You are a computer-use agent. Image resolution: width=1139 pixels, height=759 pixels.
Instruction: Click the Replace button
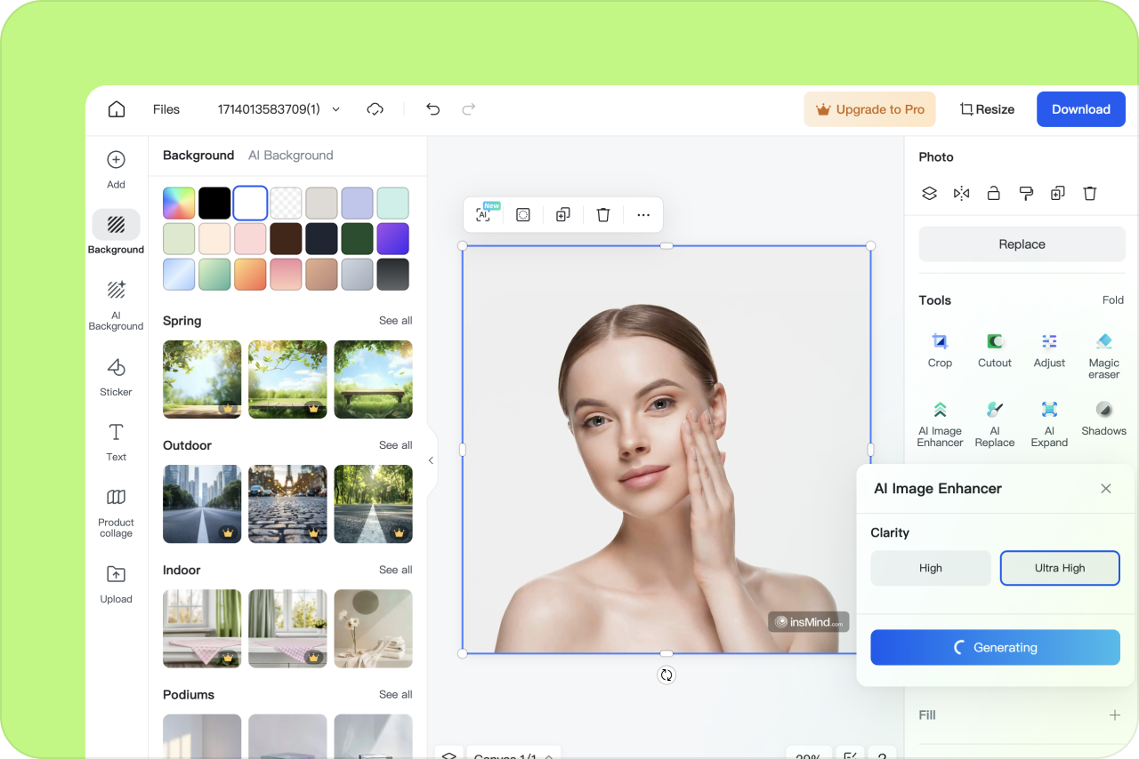click(x=1022, y=244)
